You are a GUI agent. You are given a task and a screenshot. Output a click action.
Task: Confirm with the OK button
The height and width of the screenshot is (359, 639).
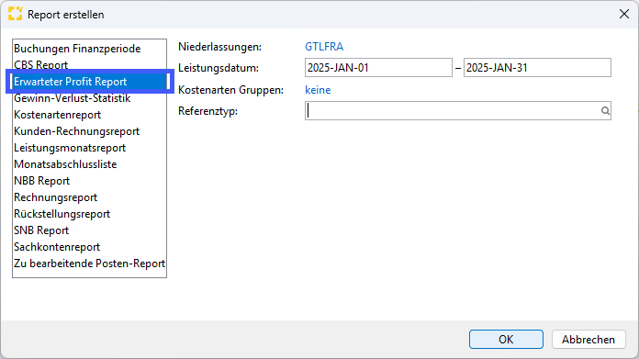pos(506,340)
